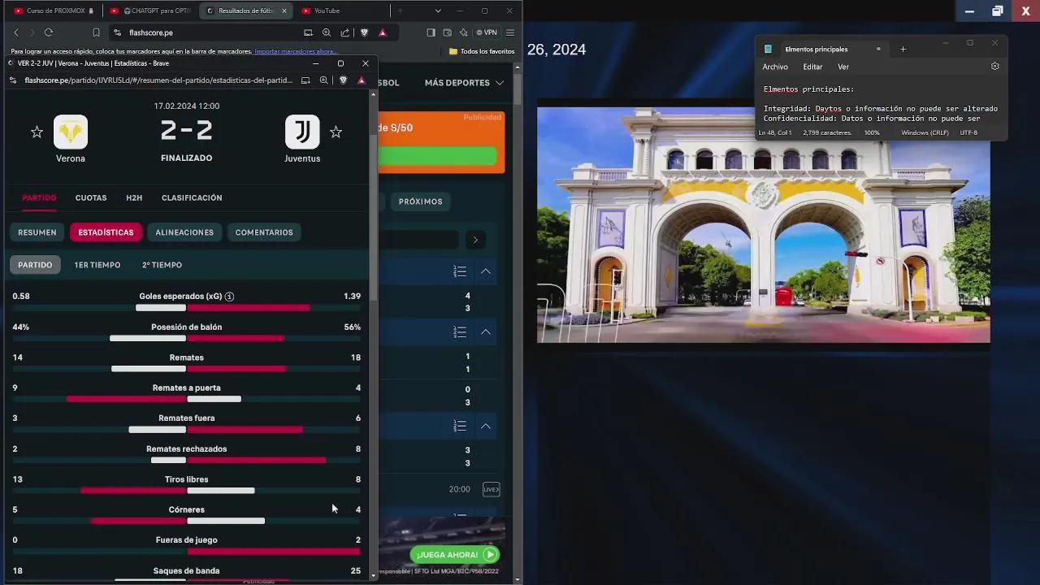Open Leo AI assistant icon
Viewport: 1040px width, 585px height.
(x=463, y=32)
